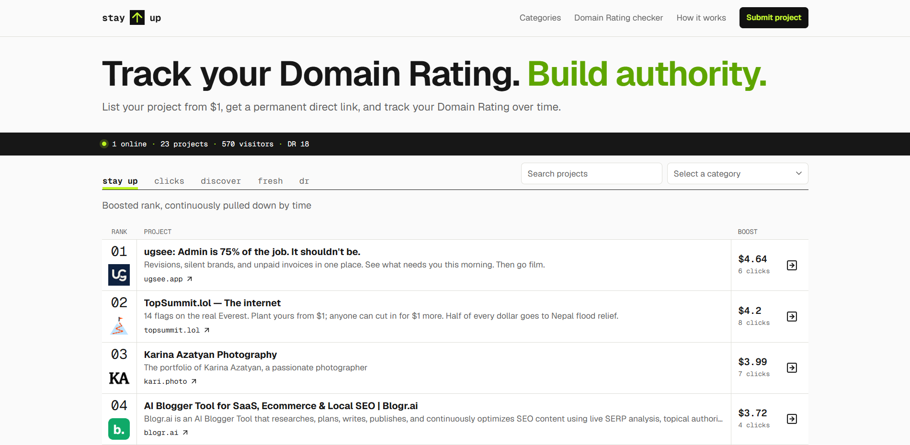Click external link arrow beside topsummit.lol
Image resolution: width=910 pixels, height=445 pixels.
[x=207, y=330]
